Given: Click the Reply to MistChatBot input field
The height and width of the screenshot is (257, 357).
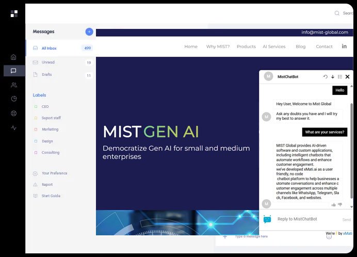Looking at the screenshot, I should [304, 219].
